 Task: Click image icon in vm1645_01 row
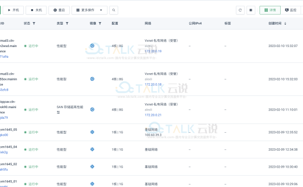point(92,184)
